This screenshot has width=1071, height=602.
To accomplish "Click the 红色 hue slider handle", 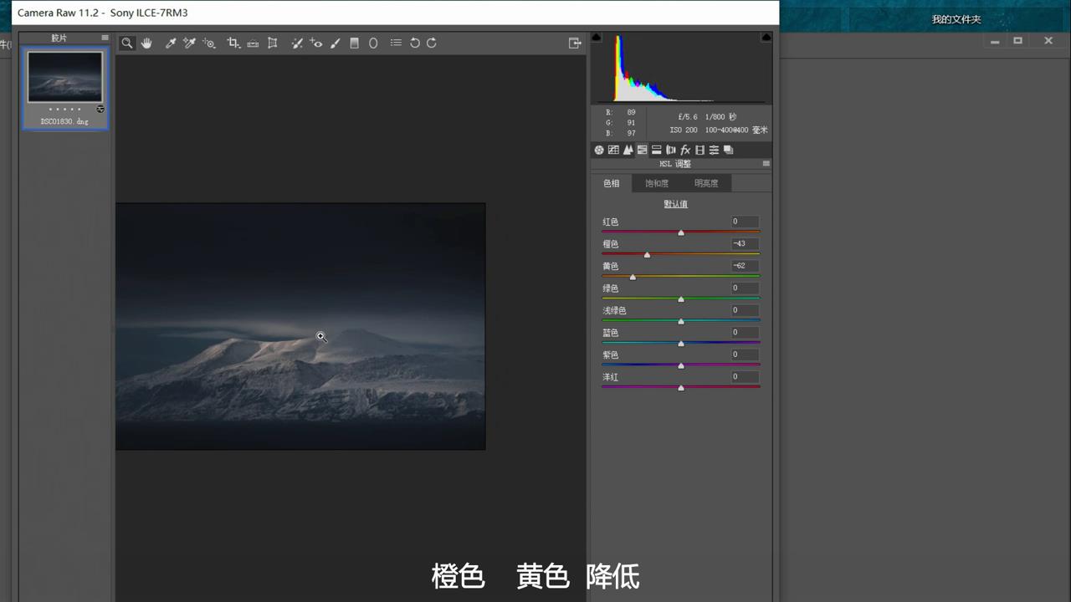I will coord(681,232).
